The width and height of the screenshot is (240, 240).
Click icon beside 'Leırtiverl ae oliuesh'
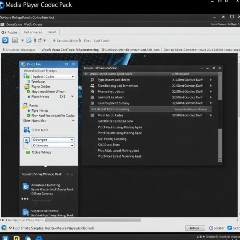[92, 97]
